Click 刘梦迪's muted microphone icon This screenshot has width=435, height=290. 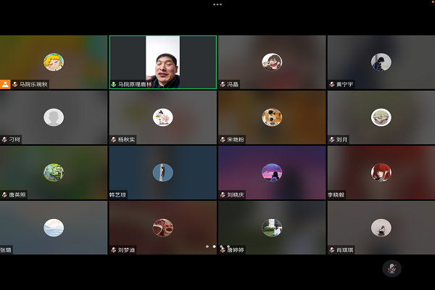click(x=114, y=249)
